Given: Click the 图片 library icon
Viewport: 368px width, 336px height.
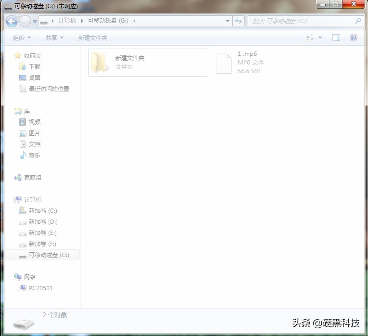Looking at the screenshot, I should pyautogui.click(x=23, y=133).
